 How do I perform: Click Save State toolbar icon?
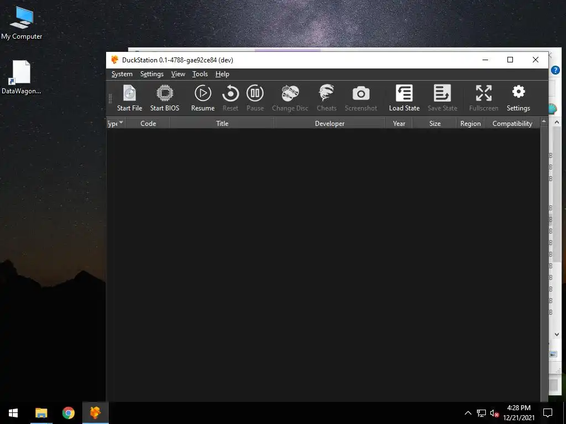pyautogui.click(x=442, y=98)
